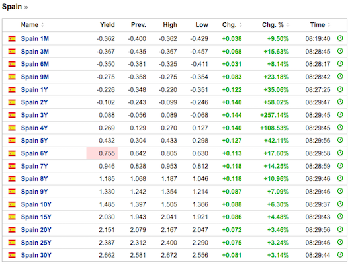Open the Spain 30Y bond link
This screenshot has width=350, height=265.
point(36,255)
